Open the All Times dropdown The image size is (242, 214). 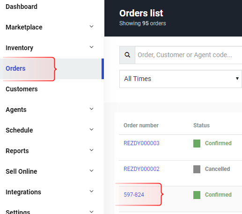point(181,79)
